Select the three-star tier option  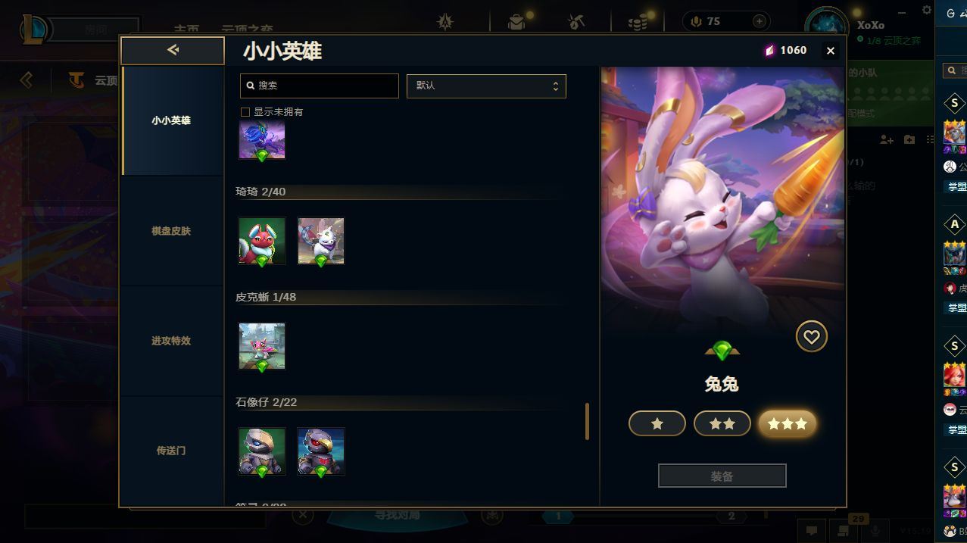(x=788, y=423)
